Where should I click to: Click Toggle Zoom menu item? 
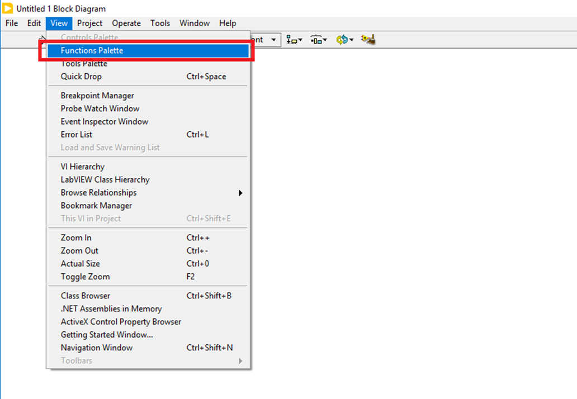(85, 277)
